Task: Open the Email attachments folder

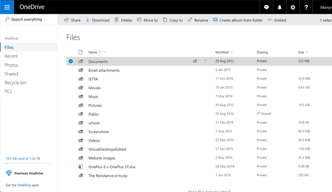Action: 104,70
